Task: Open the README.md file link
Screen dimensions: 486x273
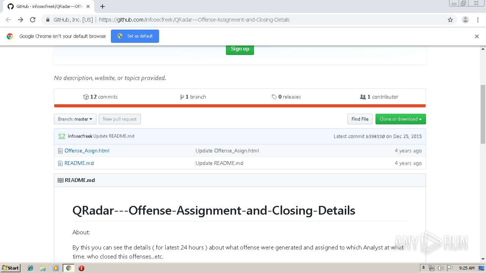Action: (79, 163)
